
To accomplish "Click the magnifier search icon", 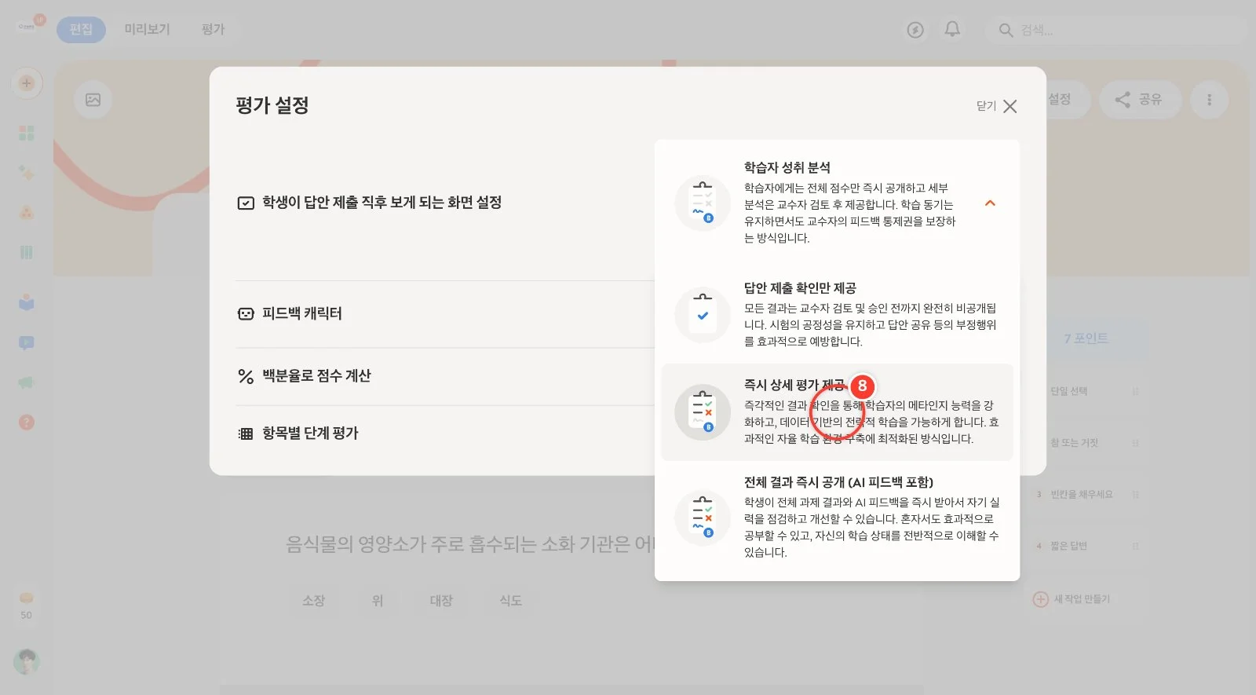I will click(1006, 30).
